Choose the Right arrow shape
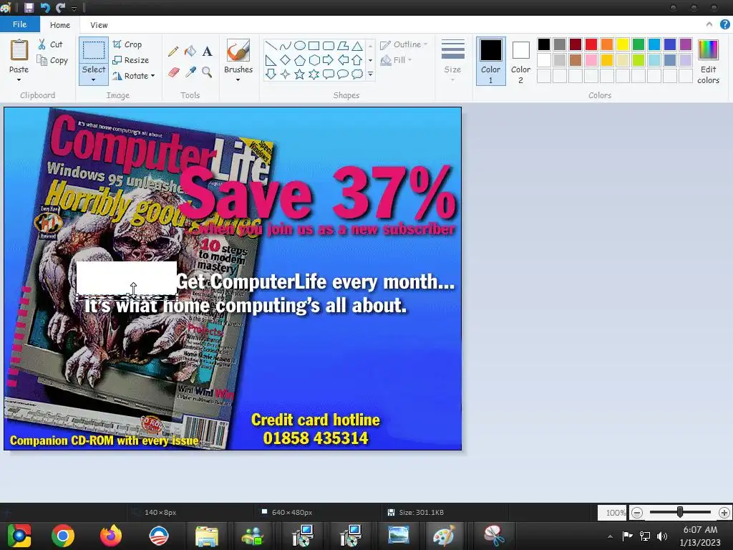The height and width of the screenshot is (550, 733). (x=329, y=60)
